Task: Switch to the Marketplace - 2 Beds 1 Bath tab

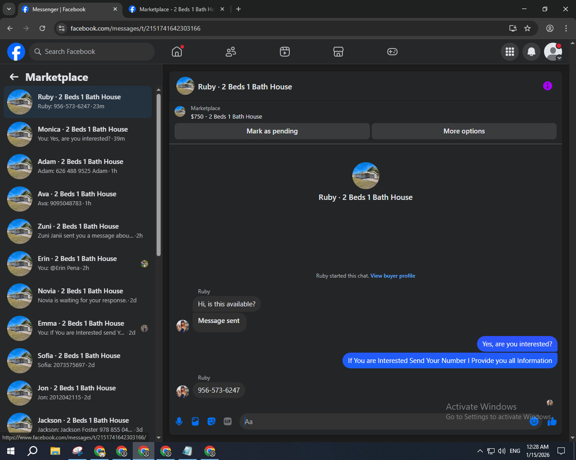Action: 177,9
